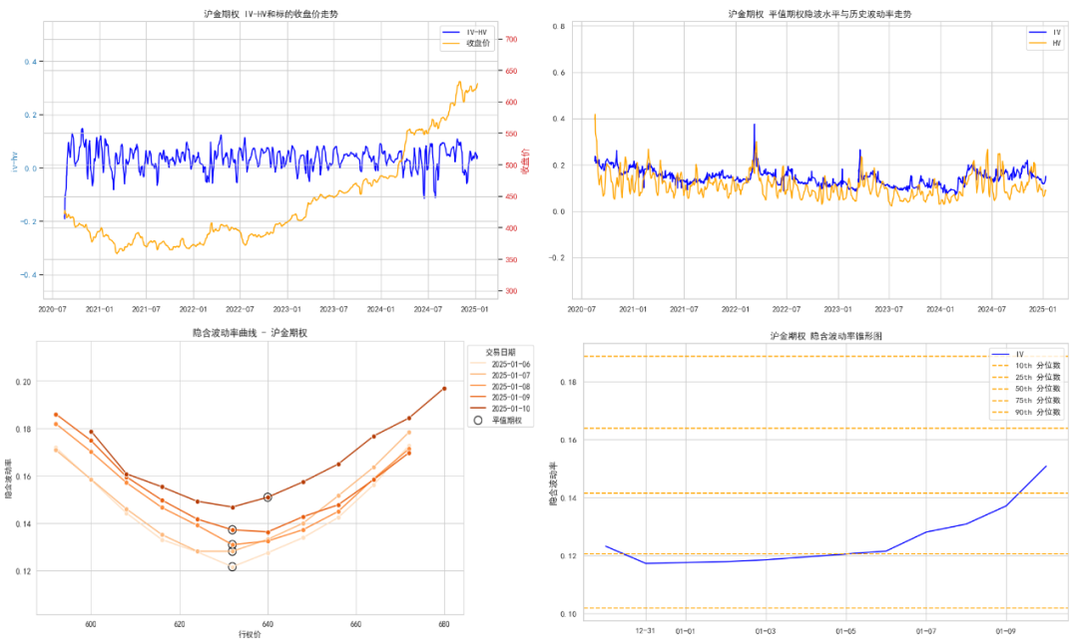The image size is (1078, 644).
Task: Click the title '沪金期权 平值期权隐波水平与历史波动率走势'
Action: click(x=819, y=14)
